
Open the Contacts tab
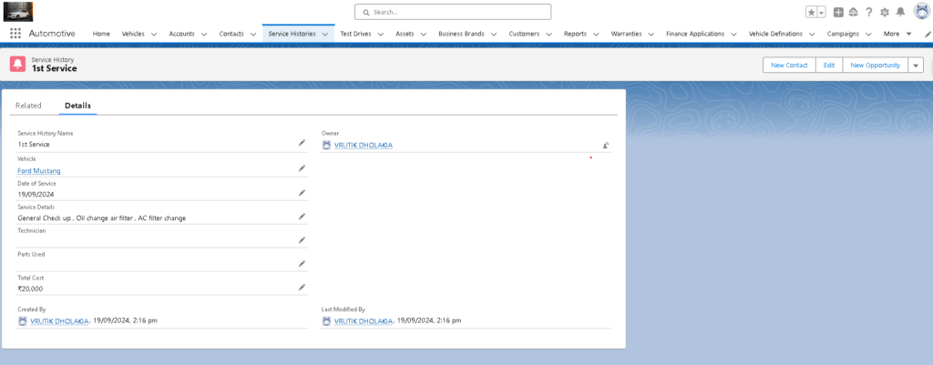(231, 34)
